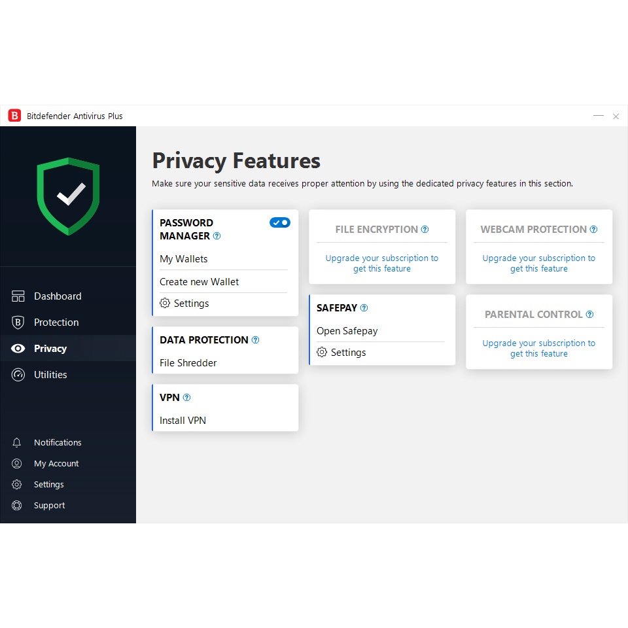Click the VPN help question icon
Viewport: 628px width, 628px height.
click(186, 398)
